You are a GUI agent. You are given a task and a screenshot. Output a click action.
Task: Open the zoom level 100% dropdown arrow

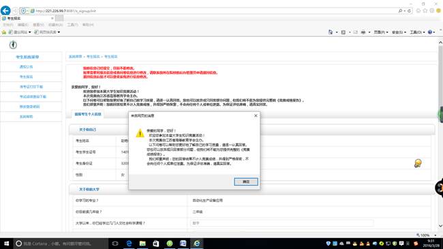coord(435,235)
